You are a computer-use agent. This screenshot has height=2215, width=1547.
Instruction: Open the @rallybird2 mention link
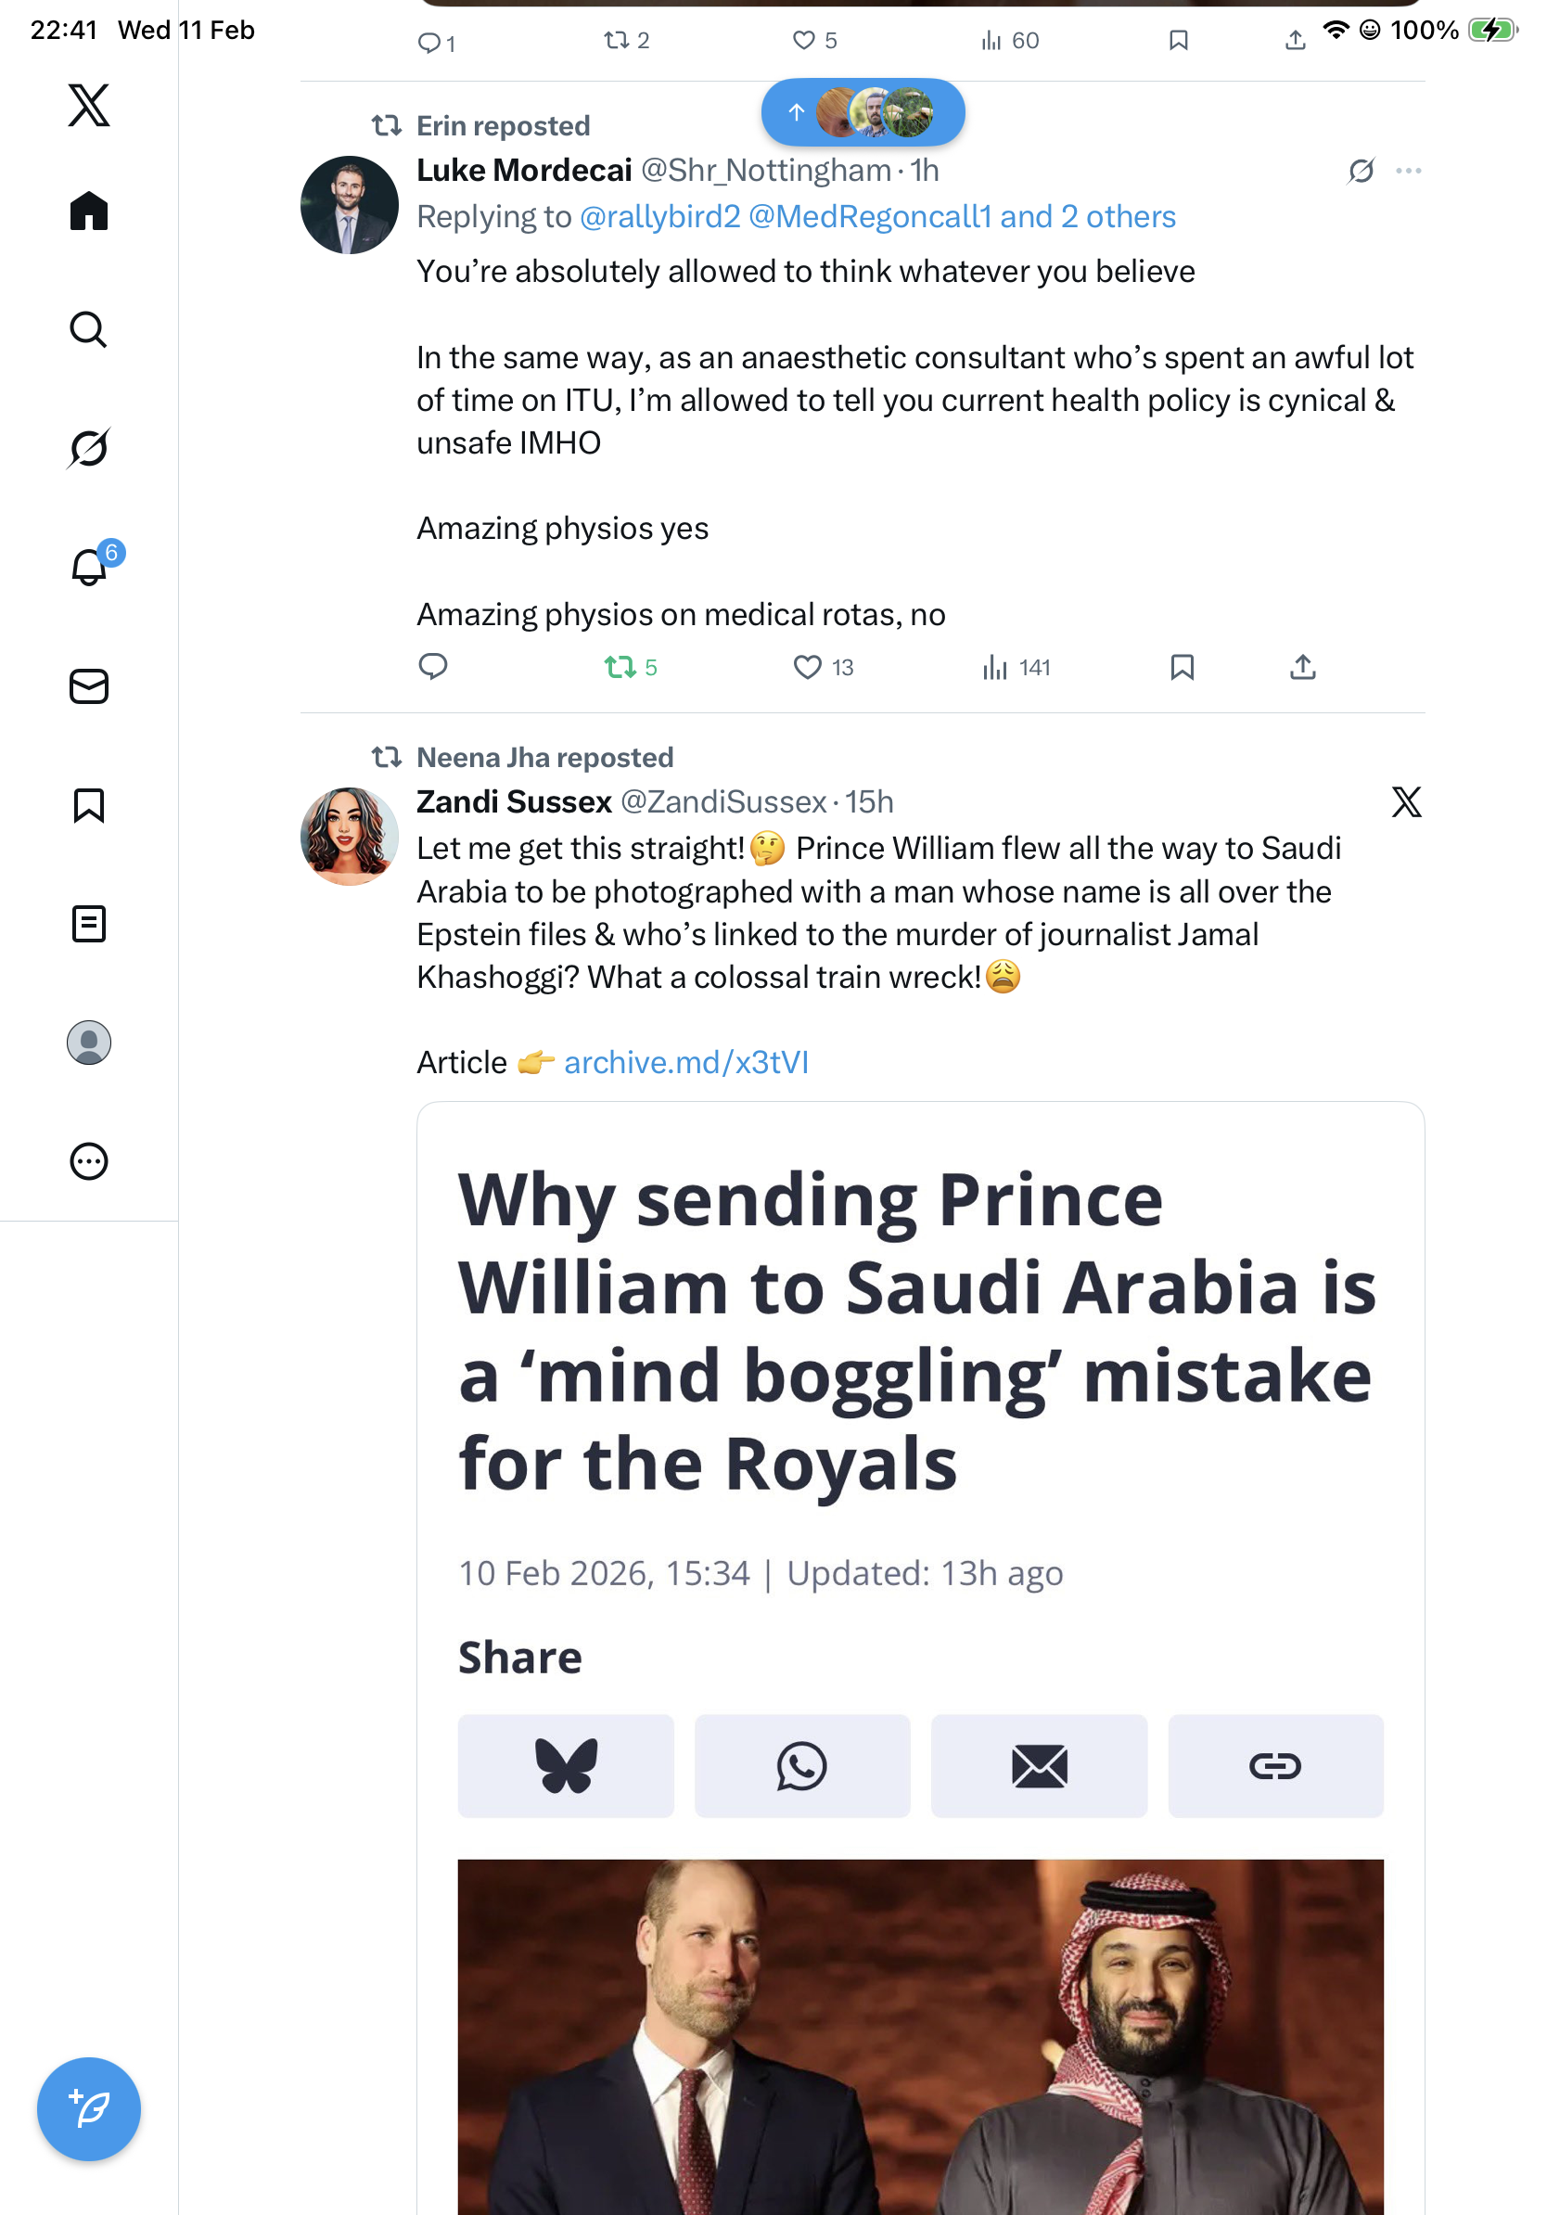[659, 217]
